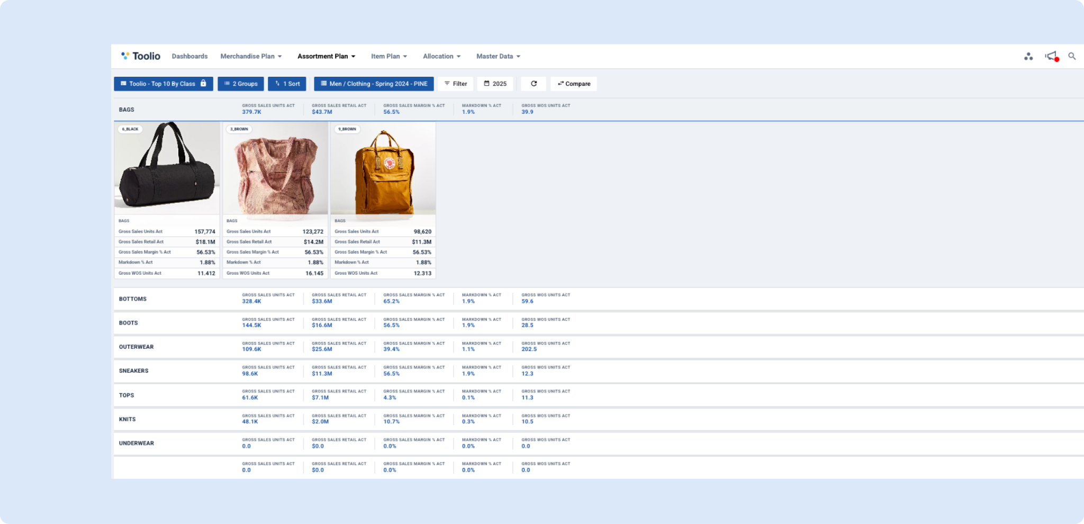Click BOOTS 144.5K units value

(x=252, y=326)
